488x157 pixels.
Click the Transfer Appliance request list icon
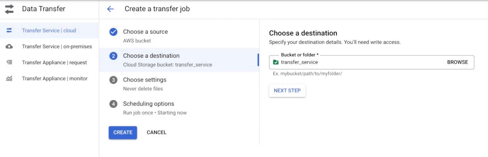pos(9,62)
